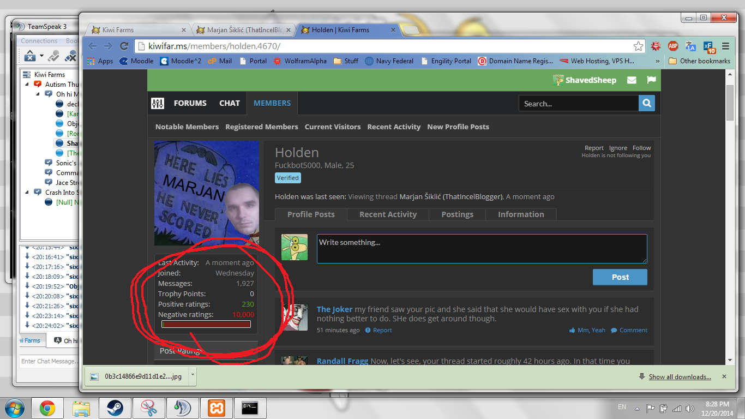Open the New Profile Posts link
This screenshot has height=419, width=745.
458,127
